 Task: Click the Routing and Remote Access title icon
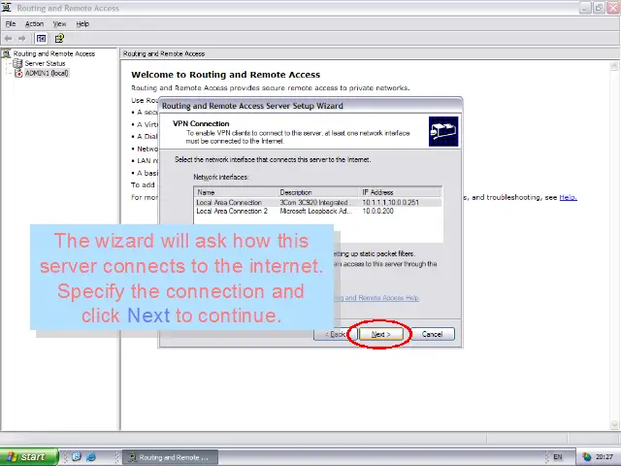click(7, 8)
